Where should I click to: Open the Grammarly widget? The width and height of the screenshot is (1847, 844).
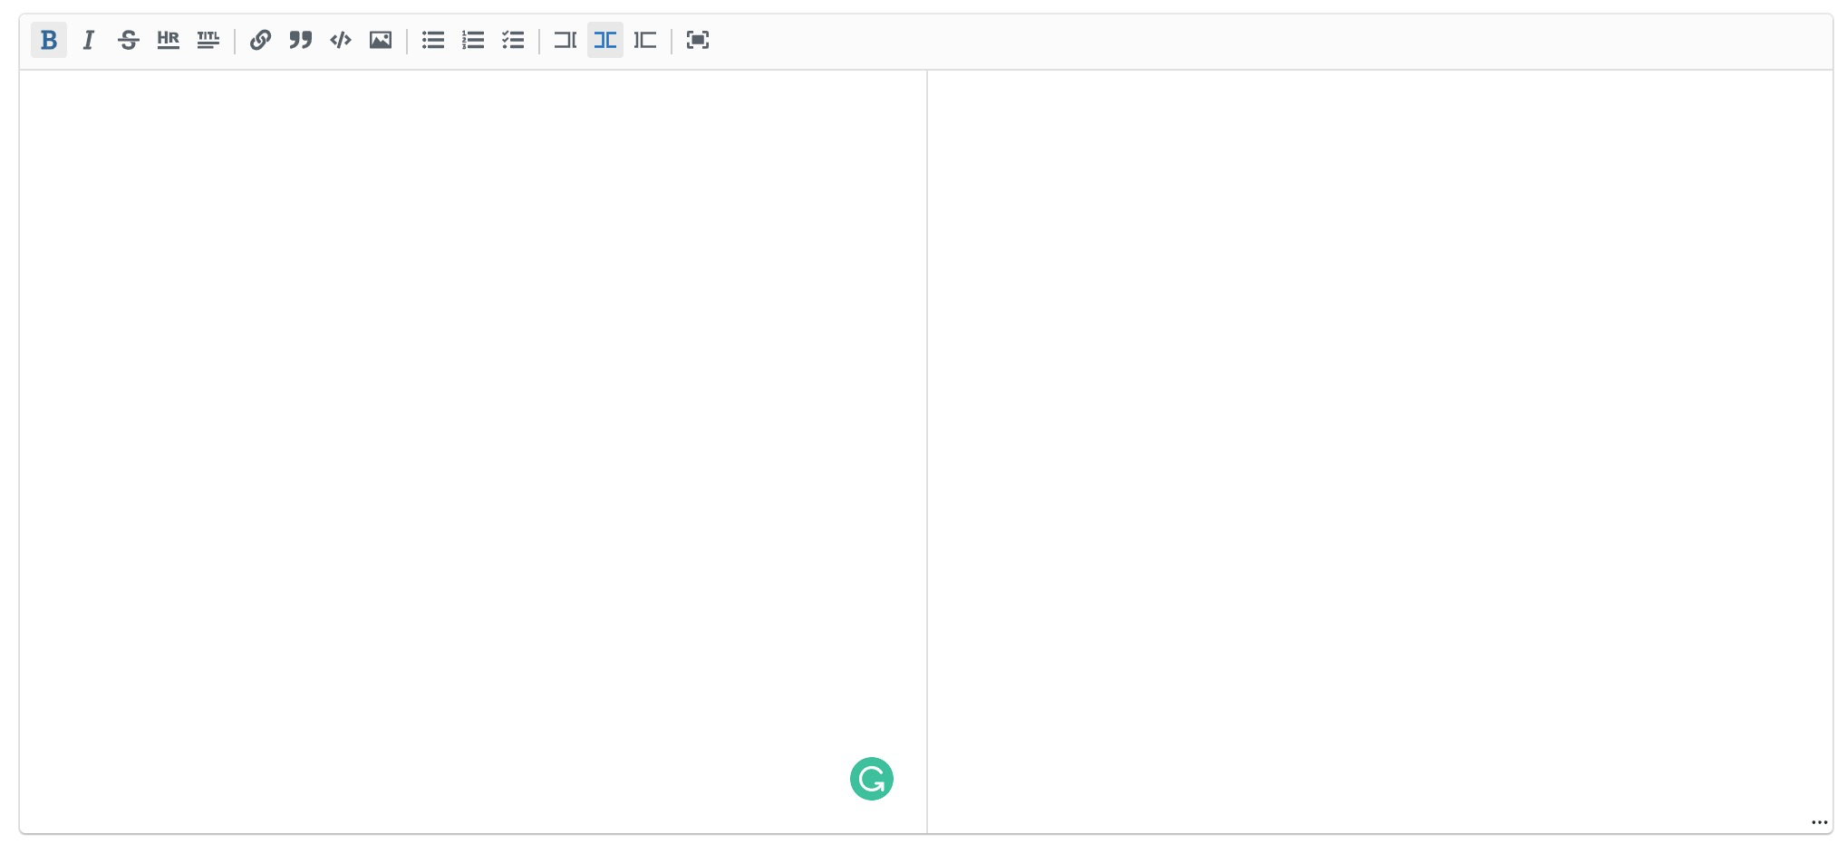click(x=872, y=779)
